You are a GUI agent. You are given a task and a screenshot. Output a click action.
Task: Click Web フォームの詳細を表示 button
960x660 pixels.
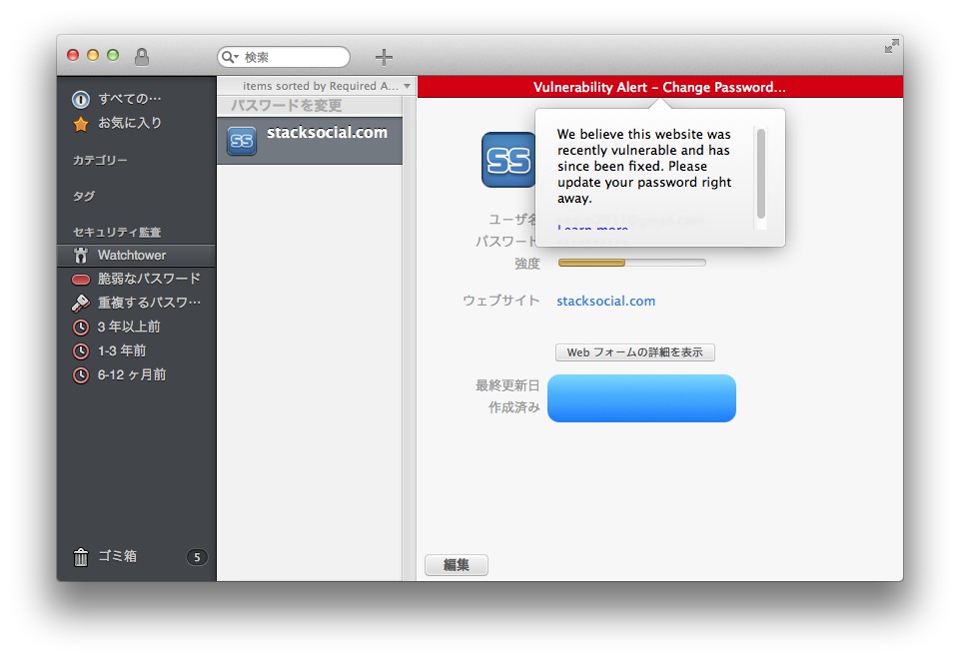(x=635, y=352)
